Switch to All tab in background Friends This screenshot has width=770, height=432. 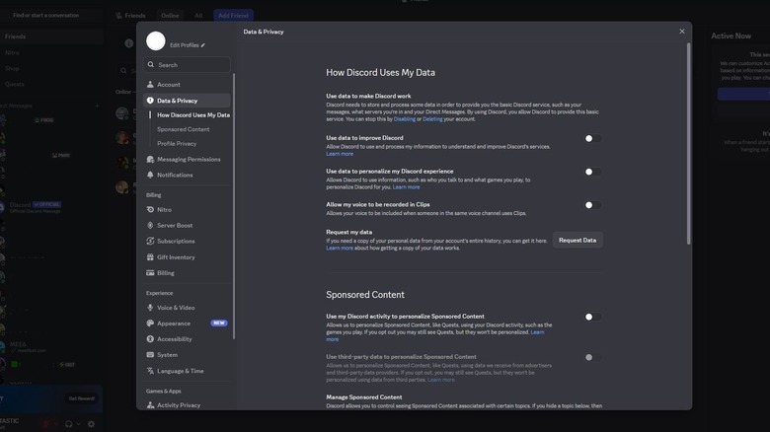[x=198, y=15]
